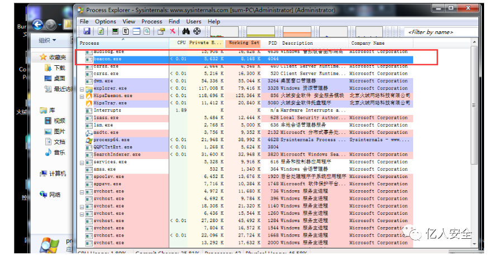Click the orange physical memory mini graph
This screenshot has height=255, width=488.
tap(297, 32)
